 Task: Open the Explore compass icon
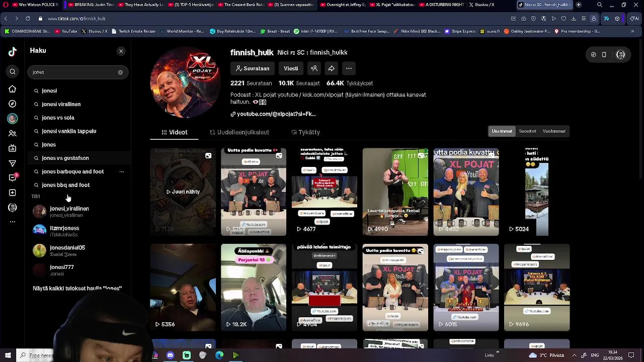point(13,104)
